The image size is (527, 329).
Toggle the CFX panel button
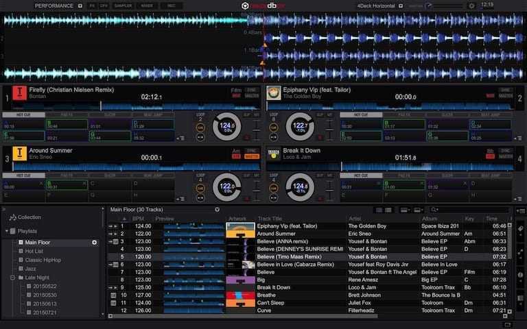(x=104, y=5)
